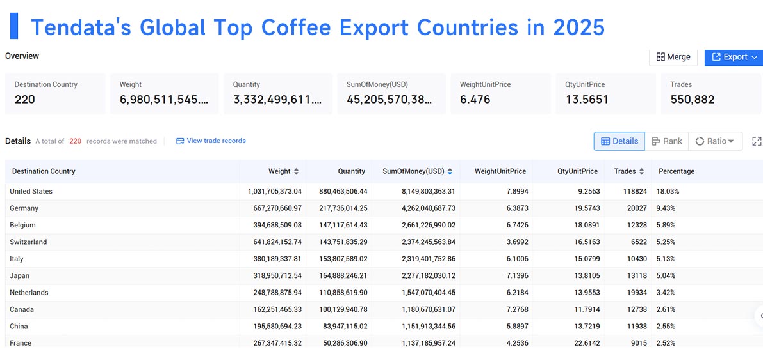Sort by SumOfMoney(USD) column arrows
Image resolution: width=763 pixels, height=354 pixels.
pyautogui.click(x=450, y=171)
